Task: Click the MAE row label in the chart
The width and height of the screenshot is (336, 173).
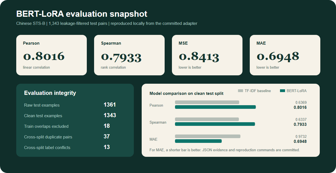Action: [x=153, y=139]
